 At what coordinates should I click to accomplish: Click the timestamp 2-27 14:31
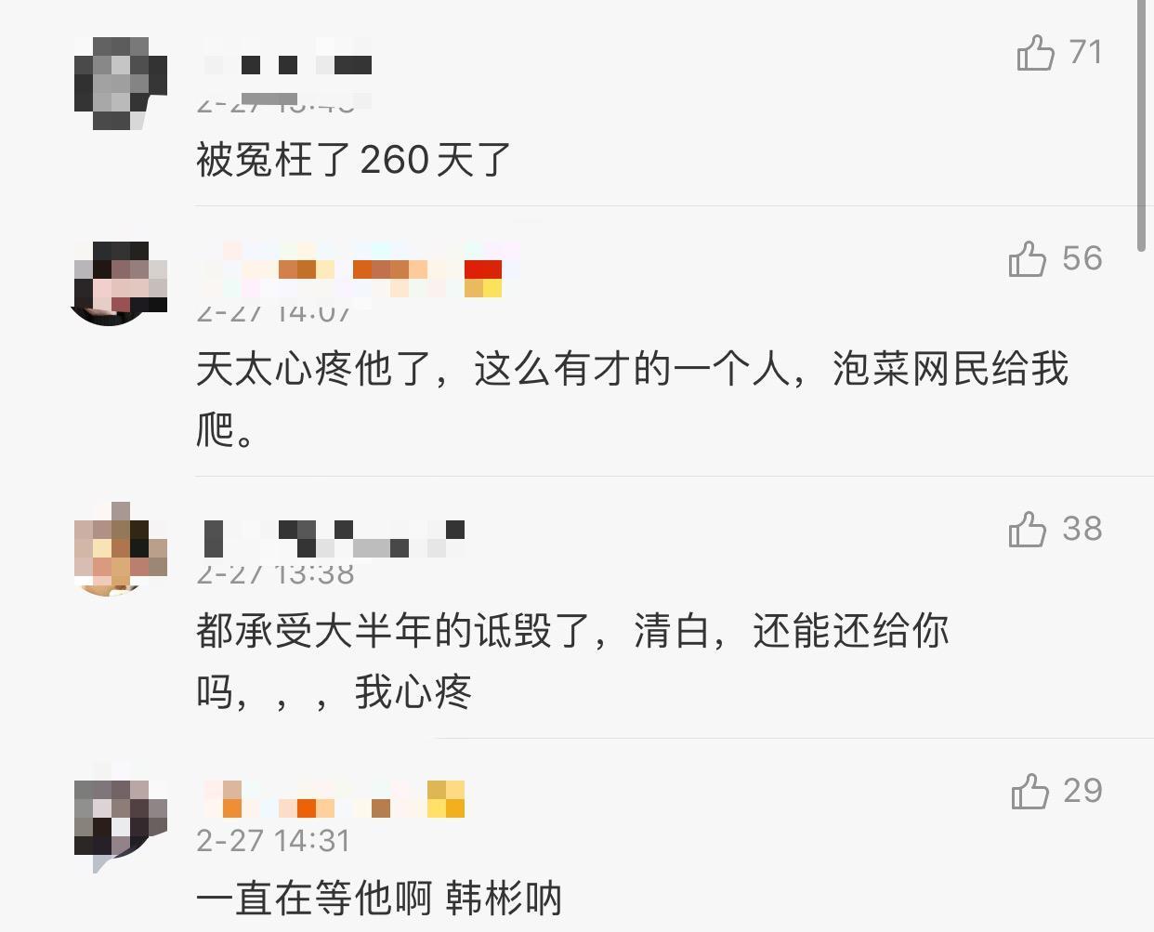[x=273, y=841]
